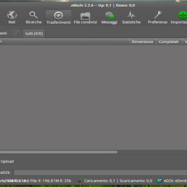Open Preferenze wrench settings
This screenshot has width=187, height=187.
click(158, 17)
